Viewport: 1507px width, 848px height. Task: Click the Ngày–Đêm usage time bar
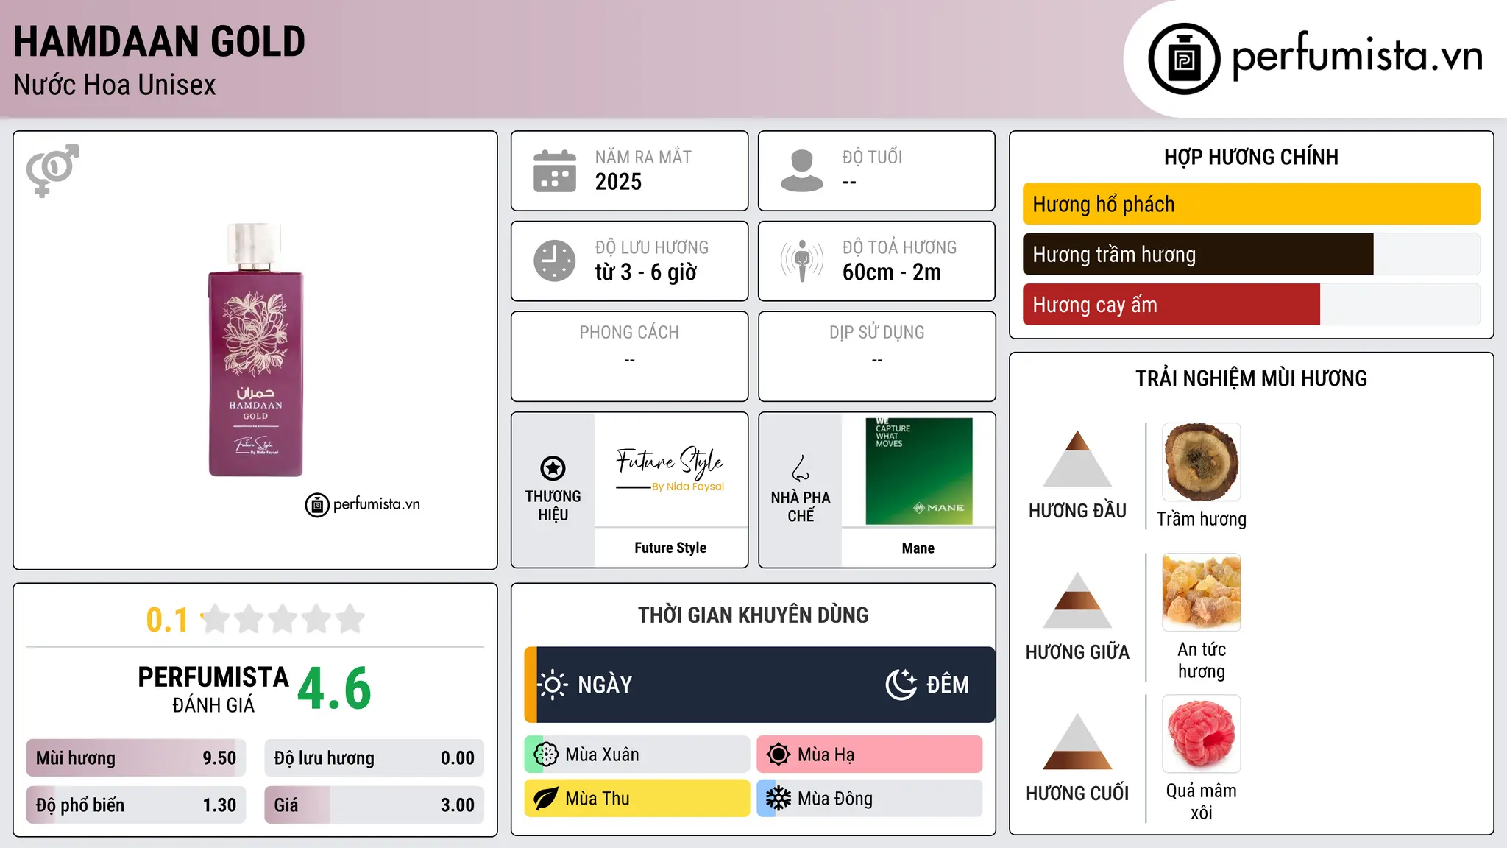[x=759, y=685]
